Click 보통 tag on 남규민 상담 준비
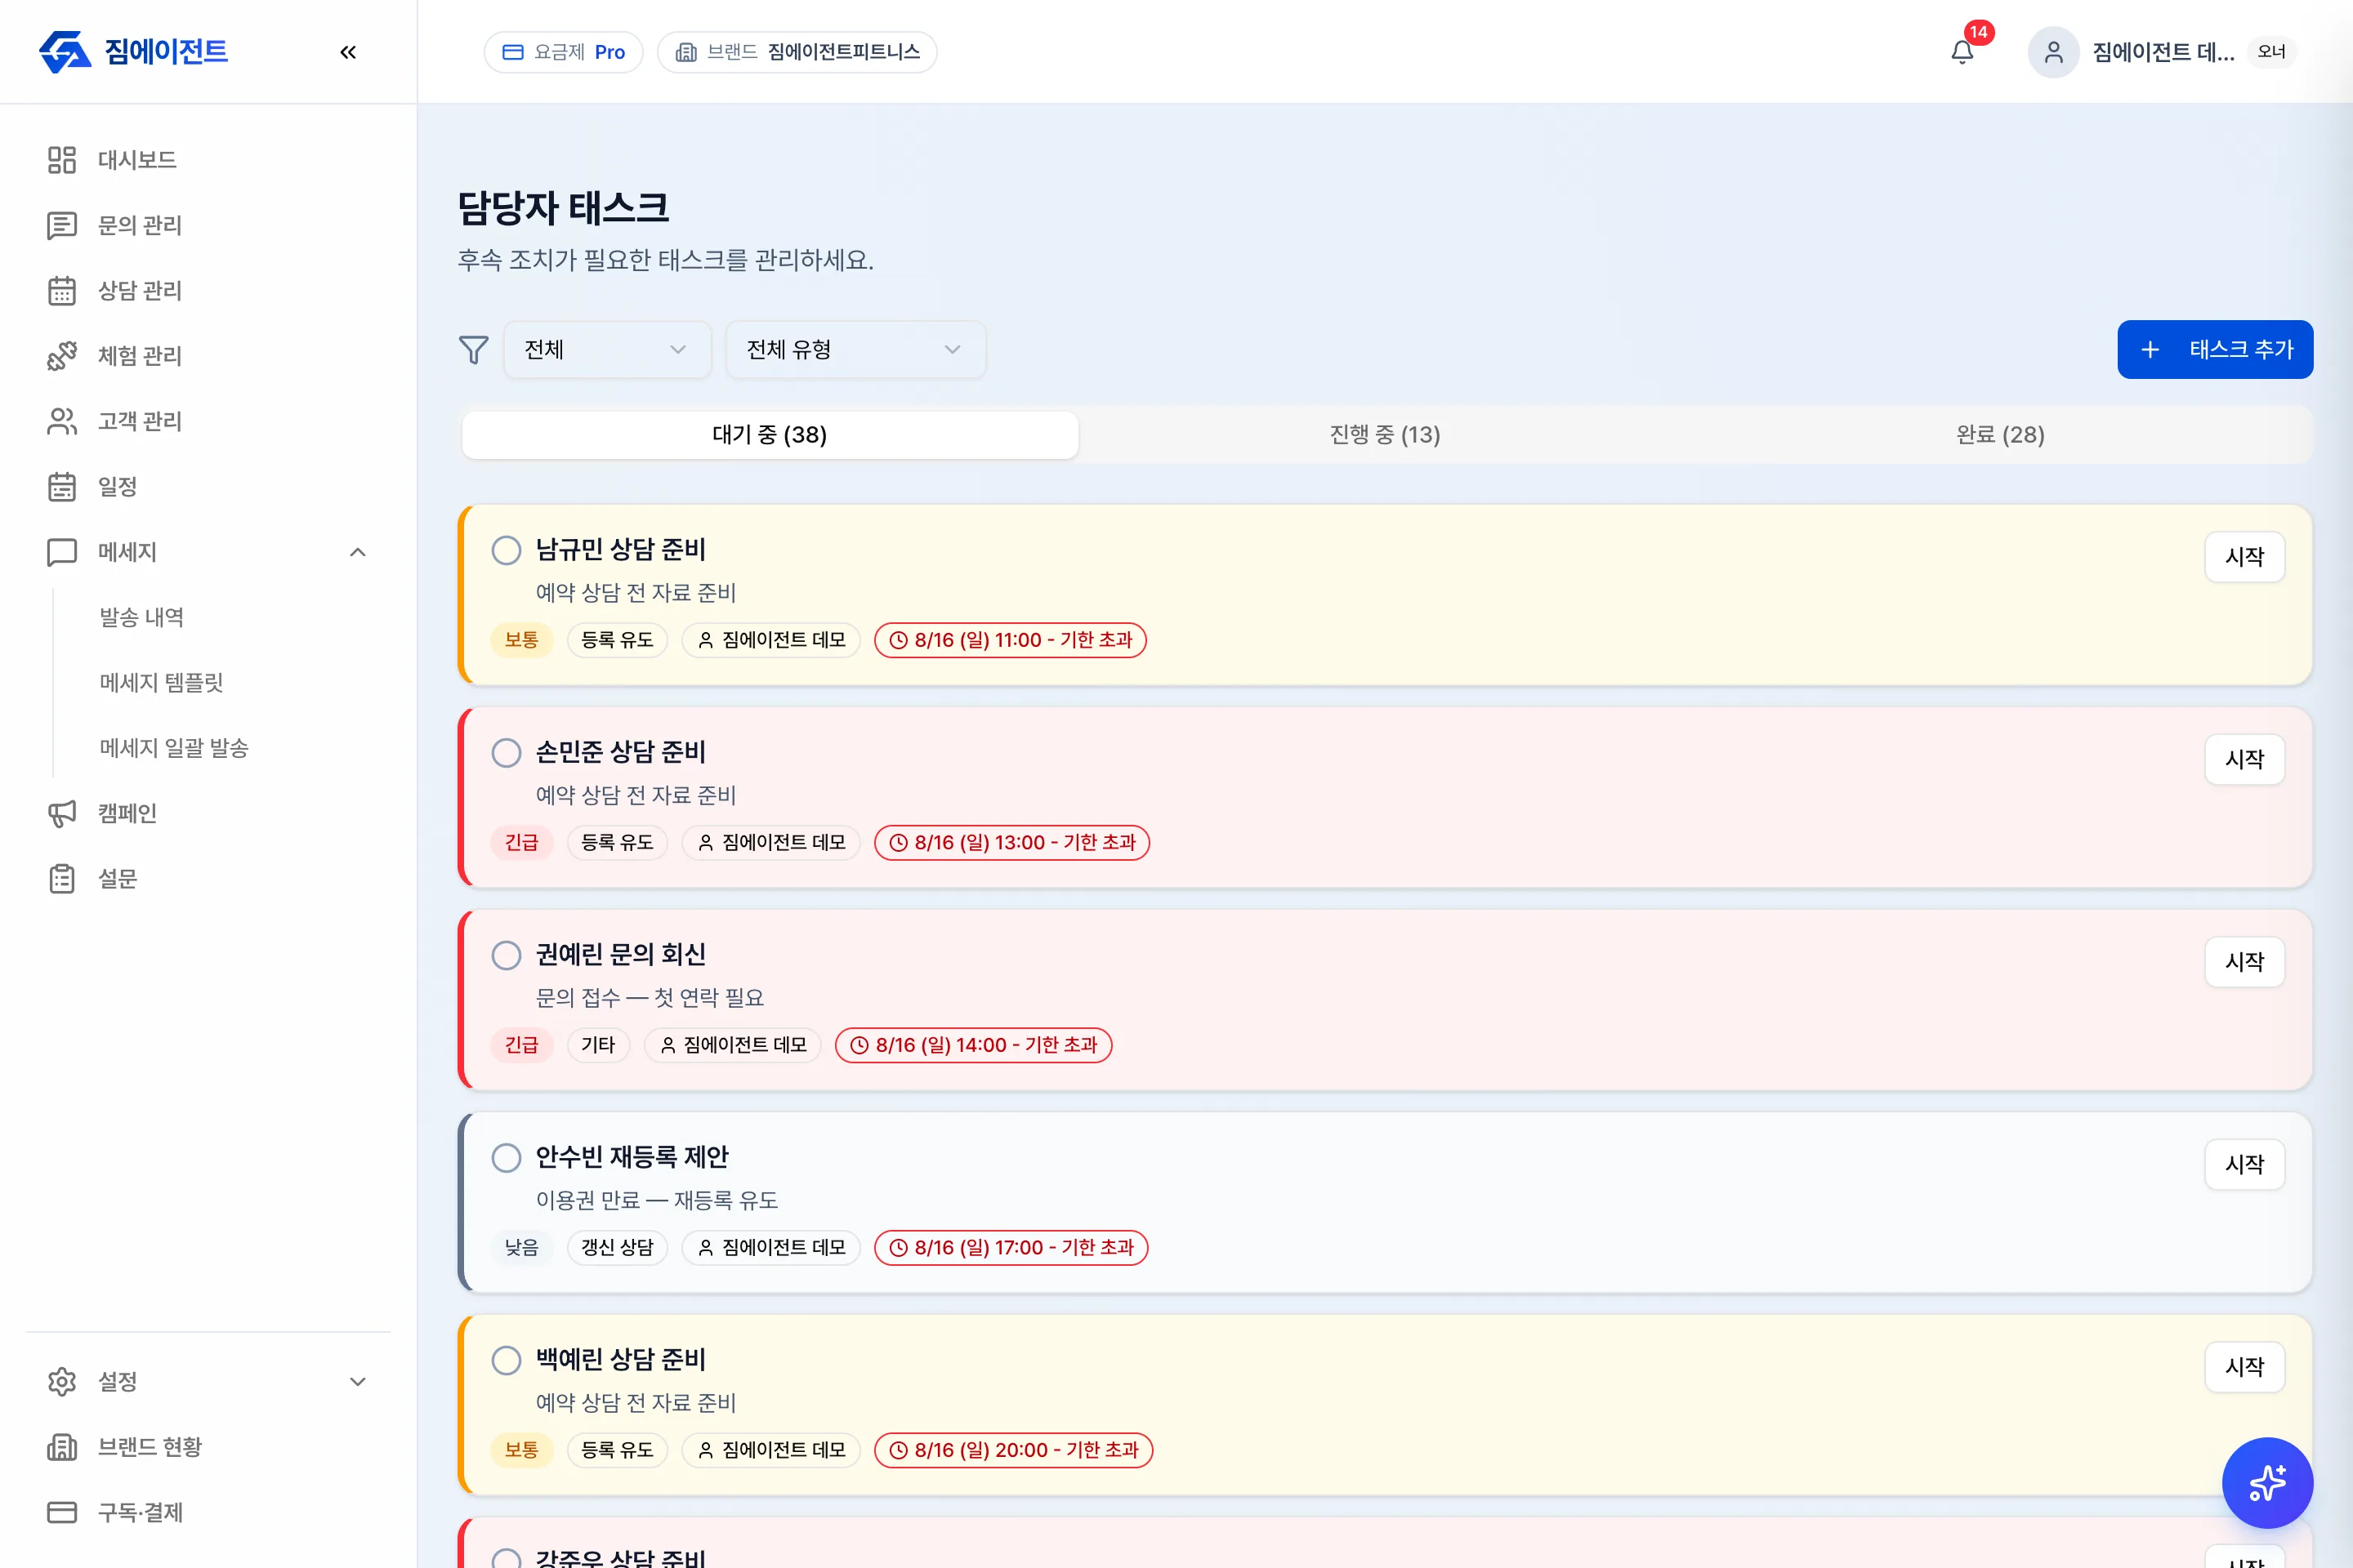 pos(521,640)
